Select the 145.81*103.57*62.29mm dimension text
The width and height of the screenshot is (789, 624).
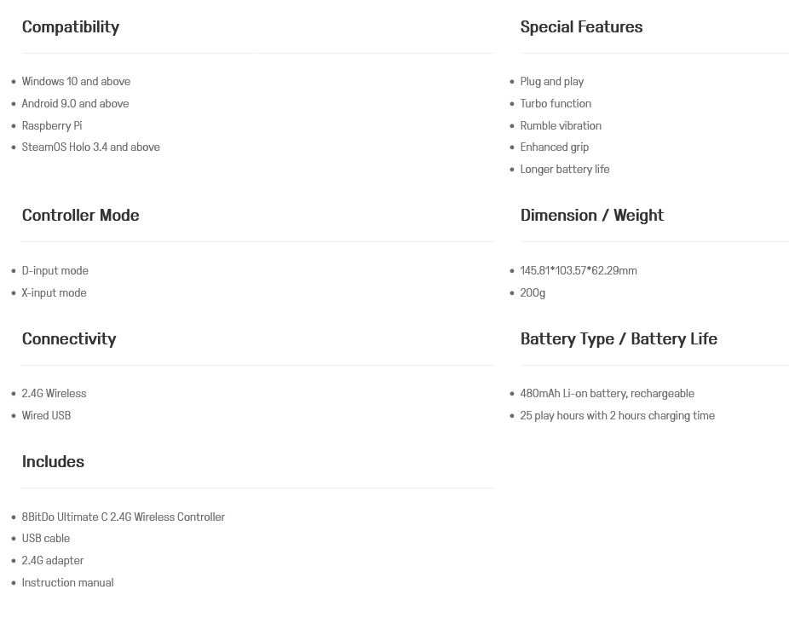(x=579, y=271)
